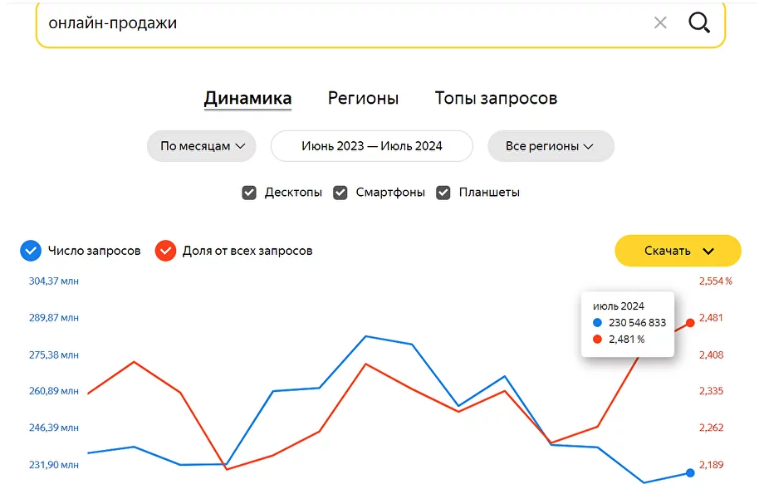Select the Динамика tab

coord(247,99)
